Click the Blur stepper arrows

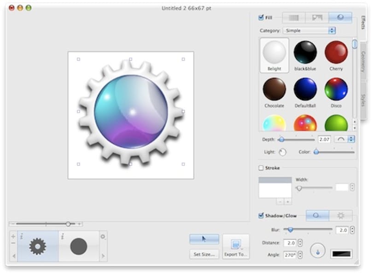click(x=352, y=230)
